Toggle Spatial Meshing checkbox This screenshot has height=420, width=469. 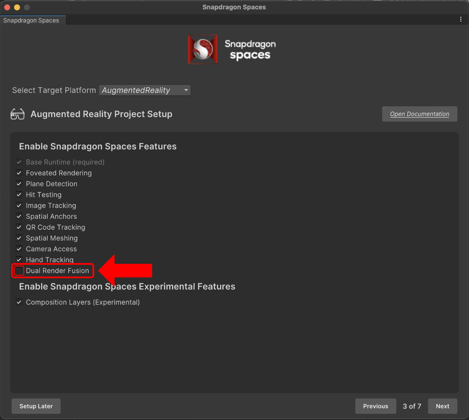[x=19, y=238]
